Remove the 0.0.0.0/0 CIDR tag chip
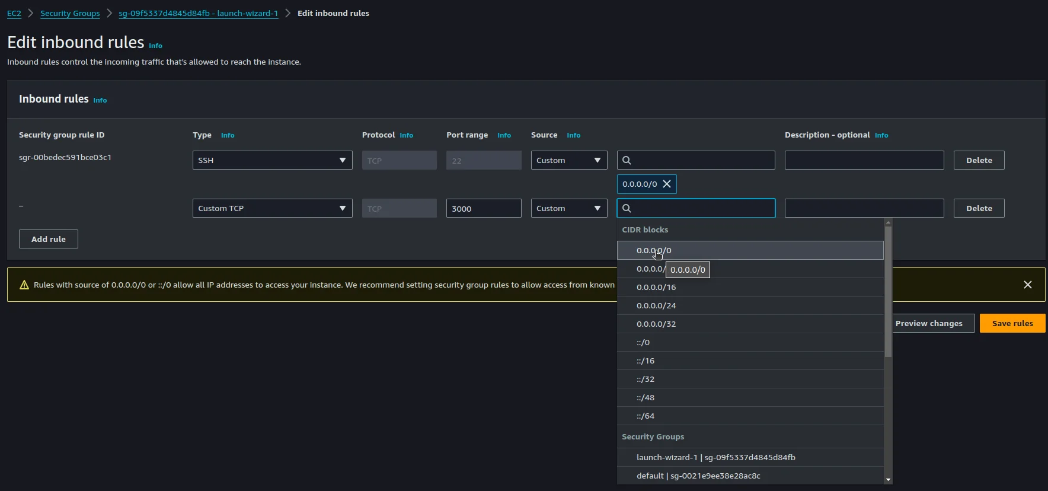The width and height of the screenshot is (1048, 491). coord(667,184)
